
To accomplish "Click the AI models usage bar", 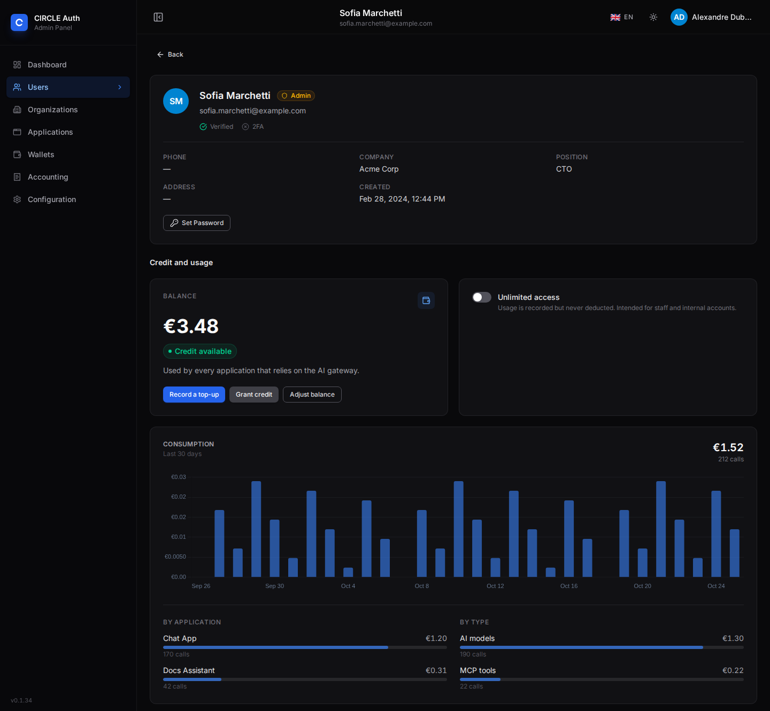I will (602, 647).
